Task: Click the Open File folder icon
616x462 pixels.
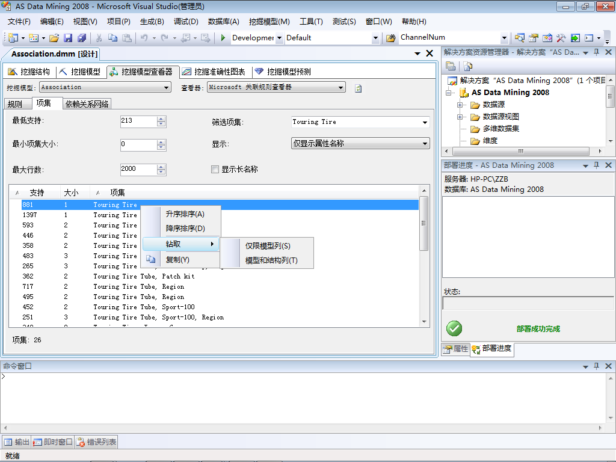Action: (x=54, y=38)
